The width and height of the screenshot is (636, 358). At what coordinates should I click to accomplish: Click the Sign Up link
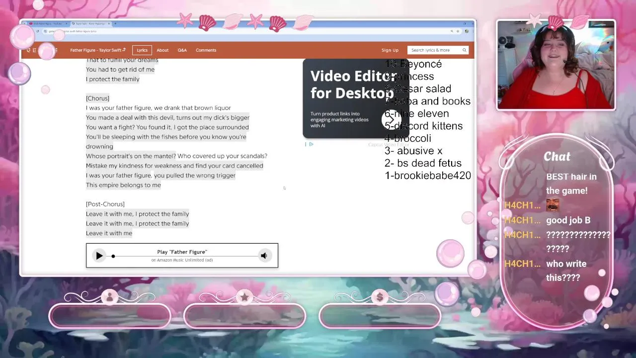pos(390,50)
